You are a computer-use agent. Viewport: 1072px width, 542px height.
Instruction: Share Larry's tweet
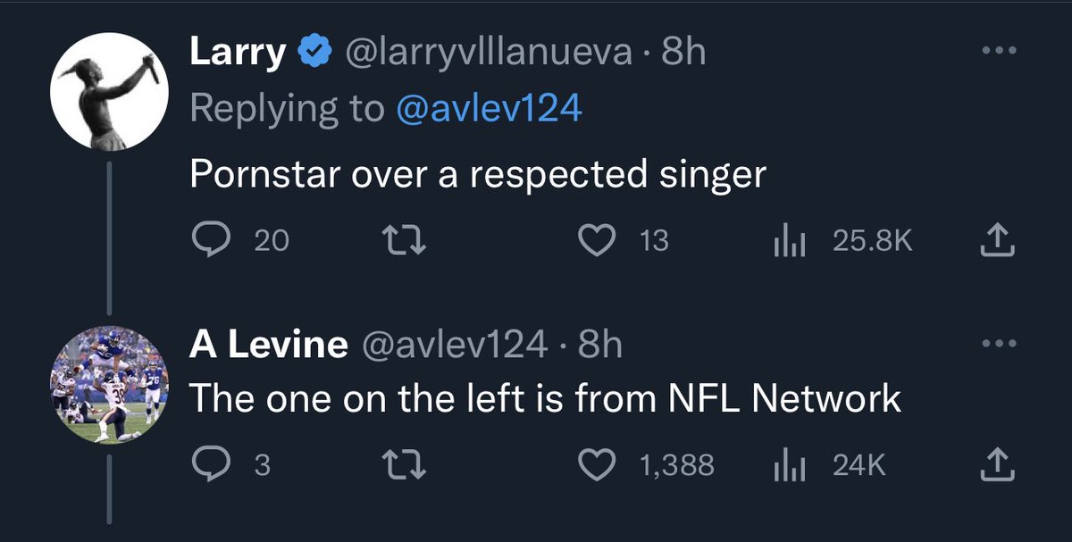point(998,240)
